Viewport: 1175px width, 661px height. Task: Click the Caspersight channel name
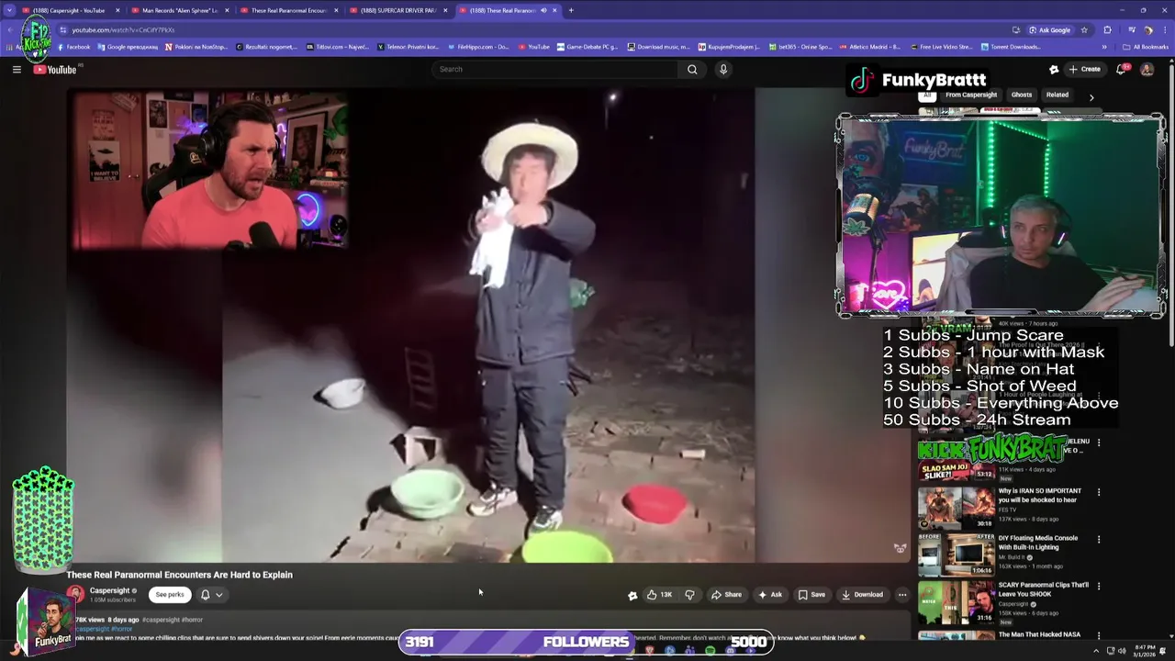click(109, 590)
